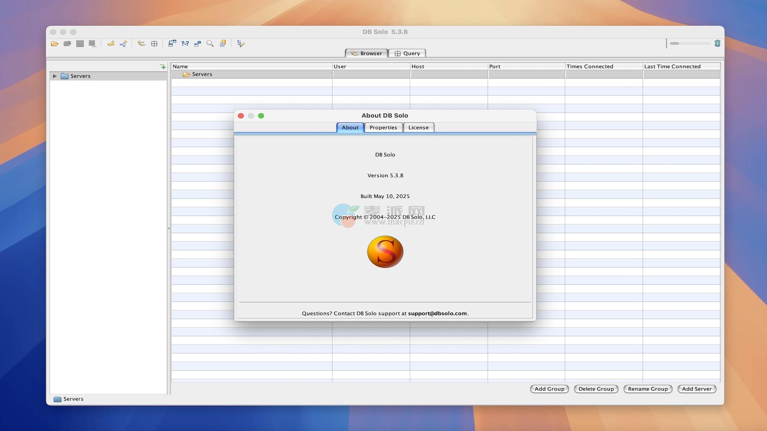Click the Delete Group button
Screen dimensions: 767x431
(x=596, y=389)
